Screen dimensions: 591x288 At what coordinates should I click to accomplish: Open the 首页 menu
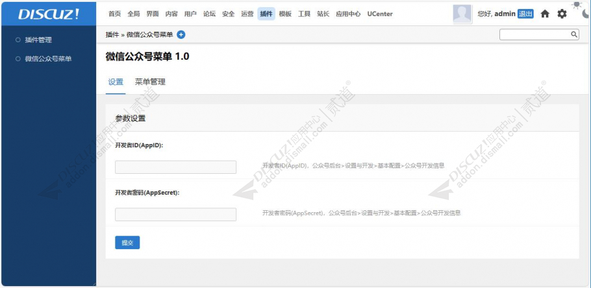point(114,14)
